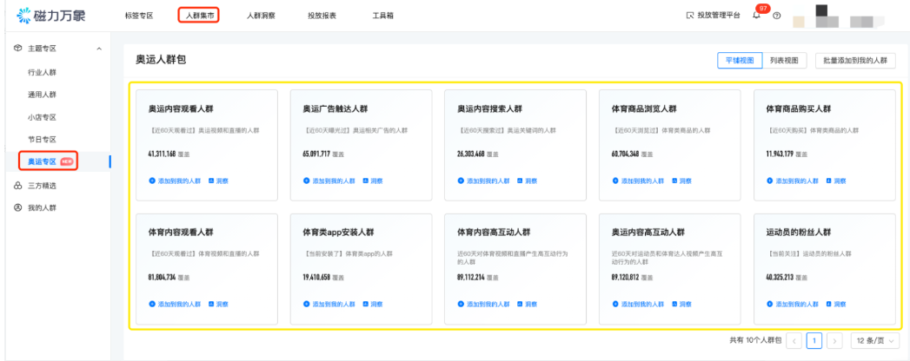The width and height of the screenshot is (910, 361).
Task: Select 行业人群 in sidebar
Action: coord(42,72)
